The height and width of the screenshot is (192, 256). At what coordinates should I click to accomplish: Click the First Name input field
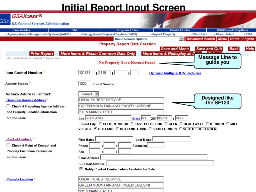(114, 139)
